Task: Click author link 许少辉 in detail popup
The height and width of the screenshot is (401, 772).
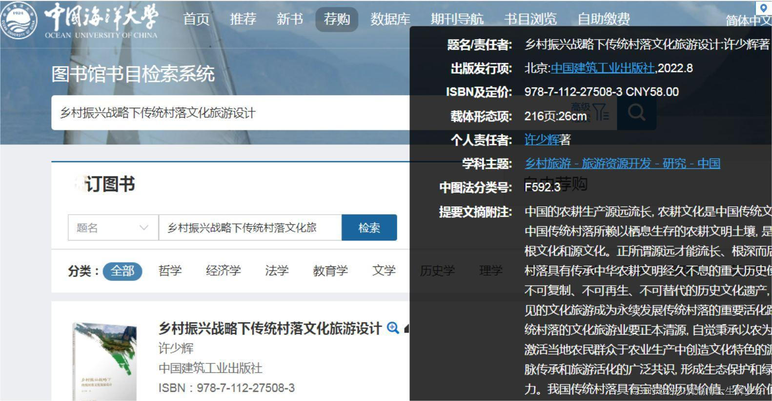Action: [x=542, y=140]
